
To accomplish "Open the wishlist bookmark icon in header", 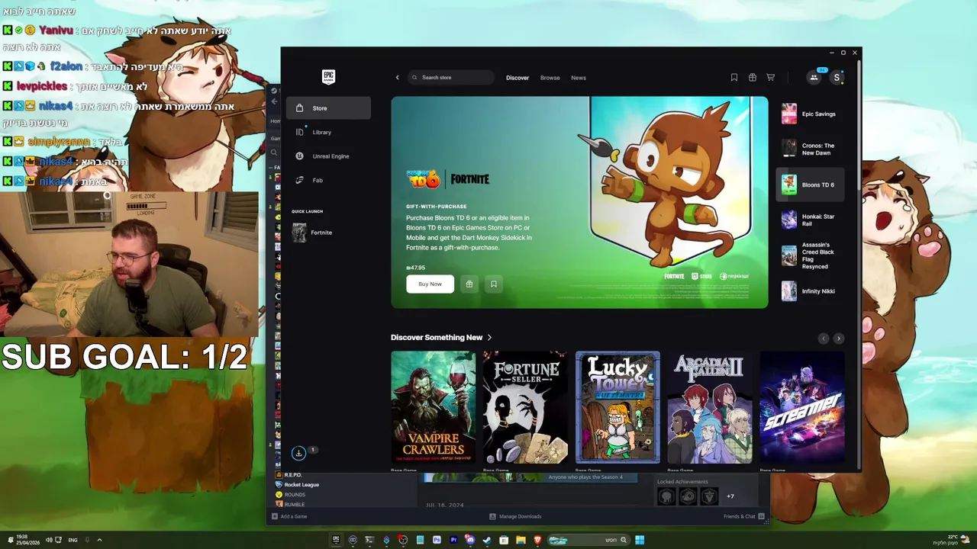I will click(x=734, y=77).
